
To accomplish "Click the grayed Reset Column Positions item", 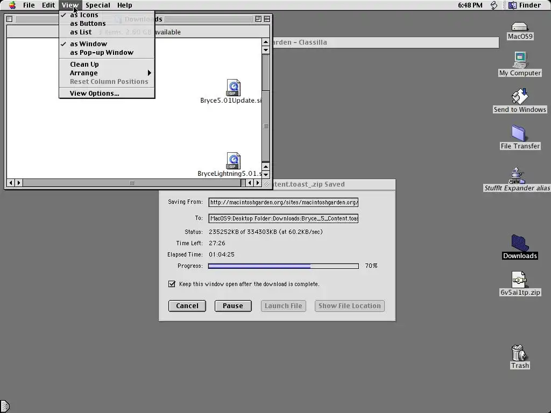I will point(107,82).
